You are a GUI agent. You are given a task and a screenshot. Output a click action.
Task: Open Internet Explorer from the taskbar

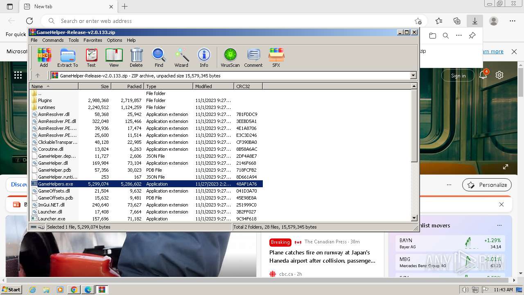pyautogui.click(x=33, y=290)
